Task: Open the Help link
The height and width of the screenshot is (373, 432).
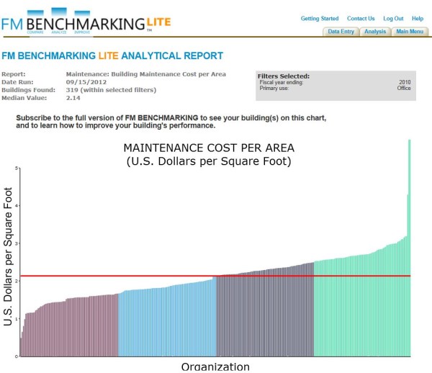Action: click(418, 19)
